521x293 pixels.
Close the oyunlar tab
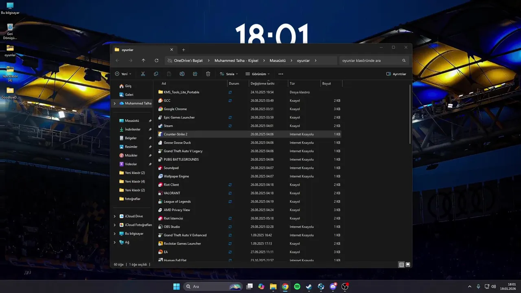171,50
